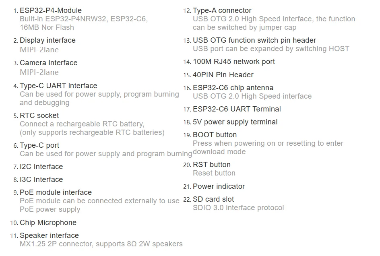
Task: Click the 100M RJ45 network port item
Action: (x=233, y=62)
